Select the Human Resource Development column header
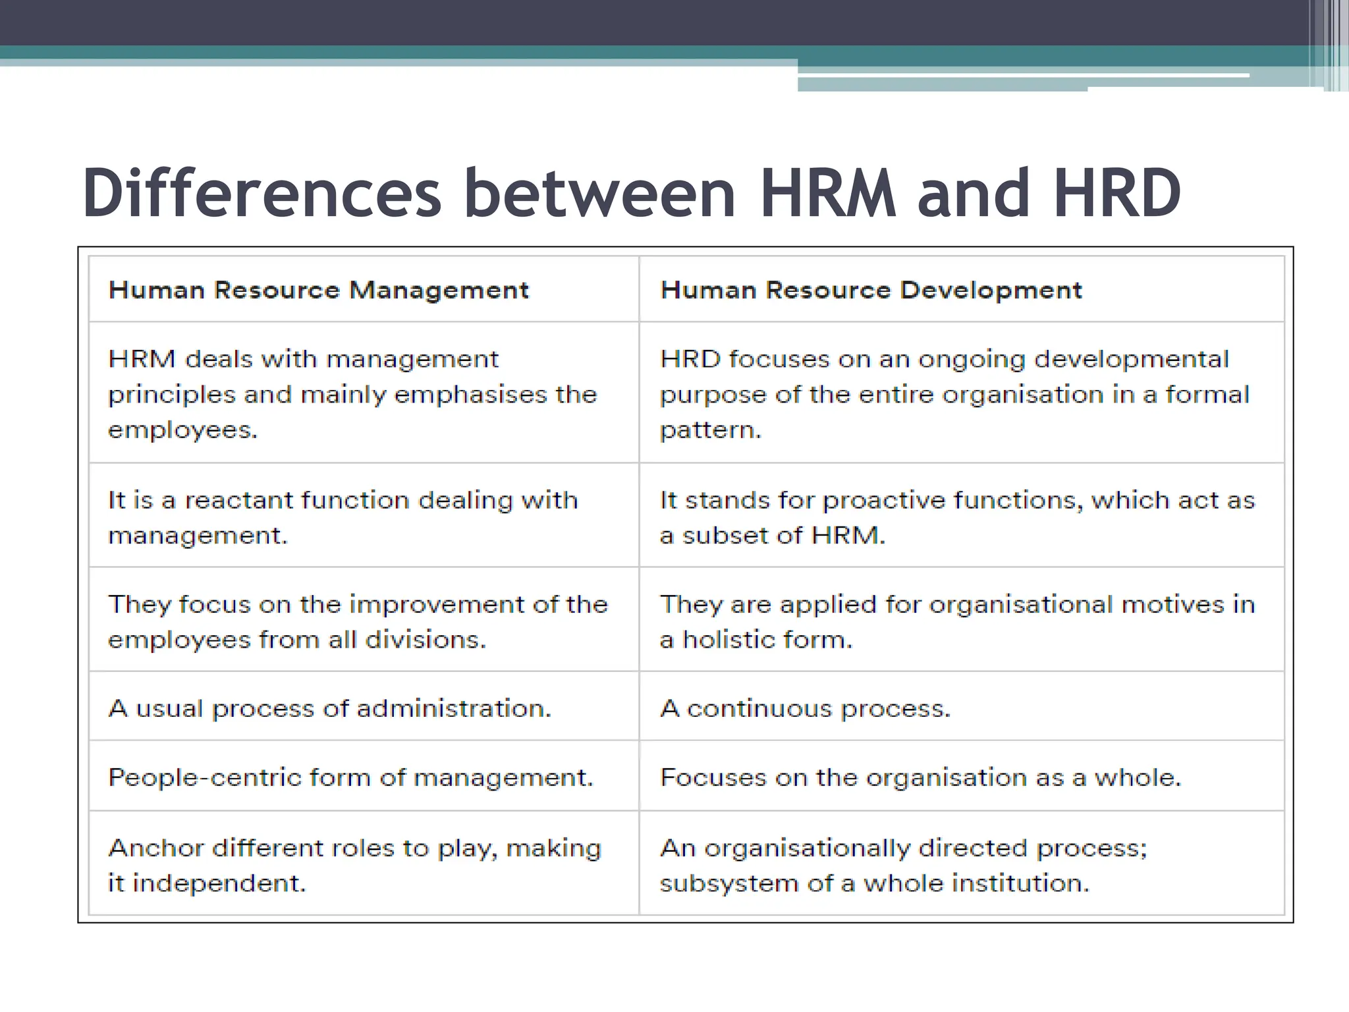1349x1012 pixels. tap(871, 291)
